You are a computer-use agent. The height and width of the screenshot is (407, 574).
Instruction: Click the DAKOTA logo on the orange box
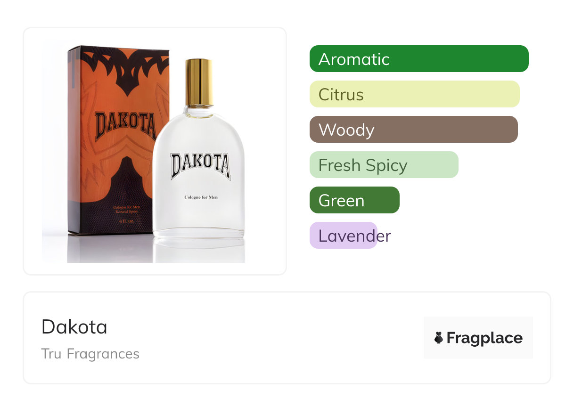[125, 125]
